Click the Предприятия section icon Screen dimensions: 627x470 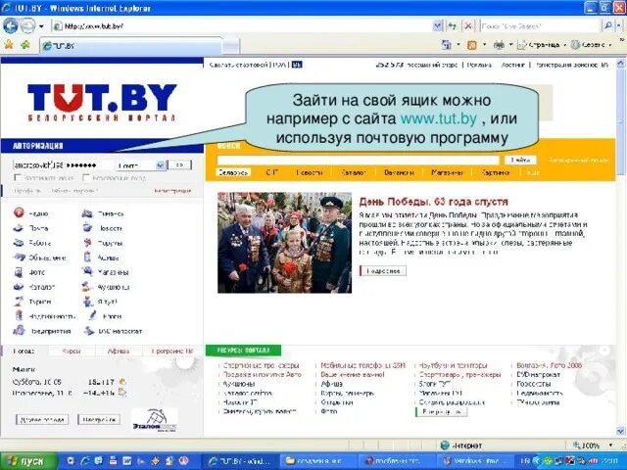click(19, 331)
